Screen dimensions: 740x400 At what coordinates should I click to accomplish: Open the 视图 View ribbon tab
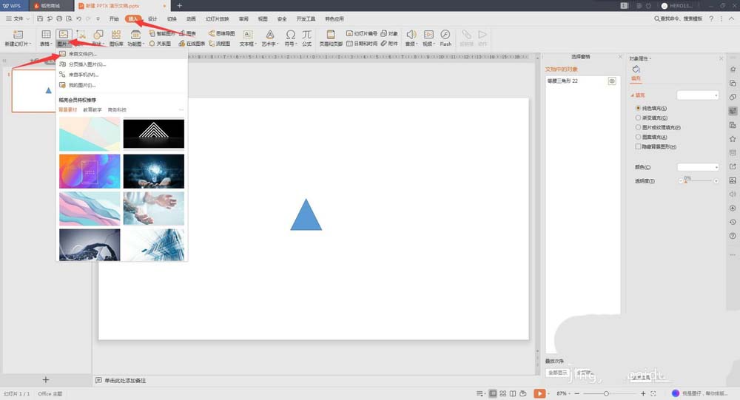(x=263, y=19)
